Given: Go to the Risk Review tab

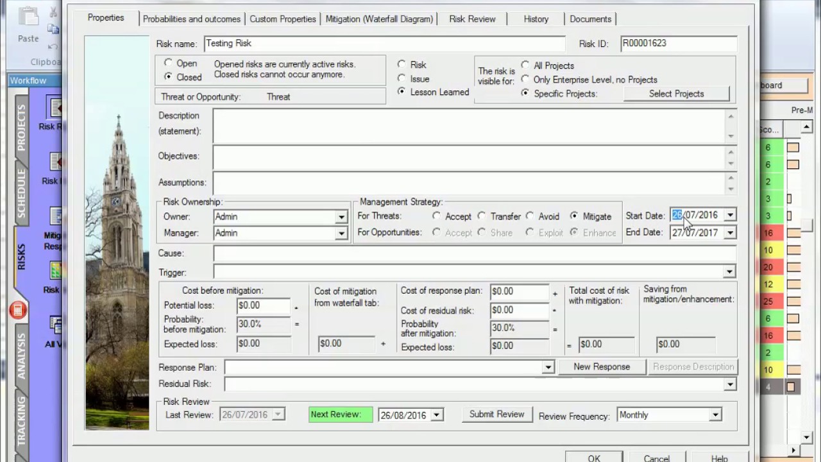Looking at the screenshot, I should click(472, 19).
